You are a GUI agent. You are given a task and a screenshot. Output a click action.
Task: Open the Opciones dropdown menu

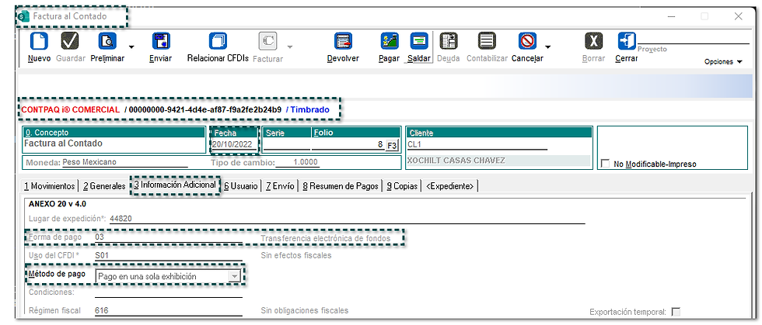pyautogui.click(x=724, y=61)
